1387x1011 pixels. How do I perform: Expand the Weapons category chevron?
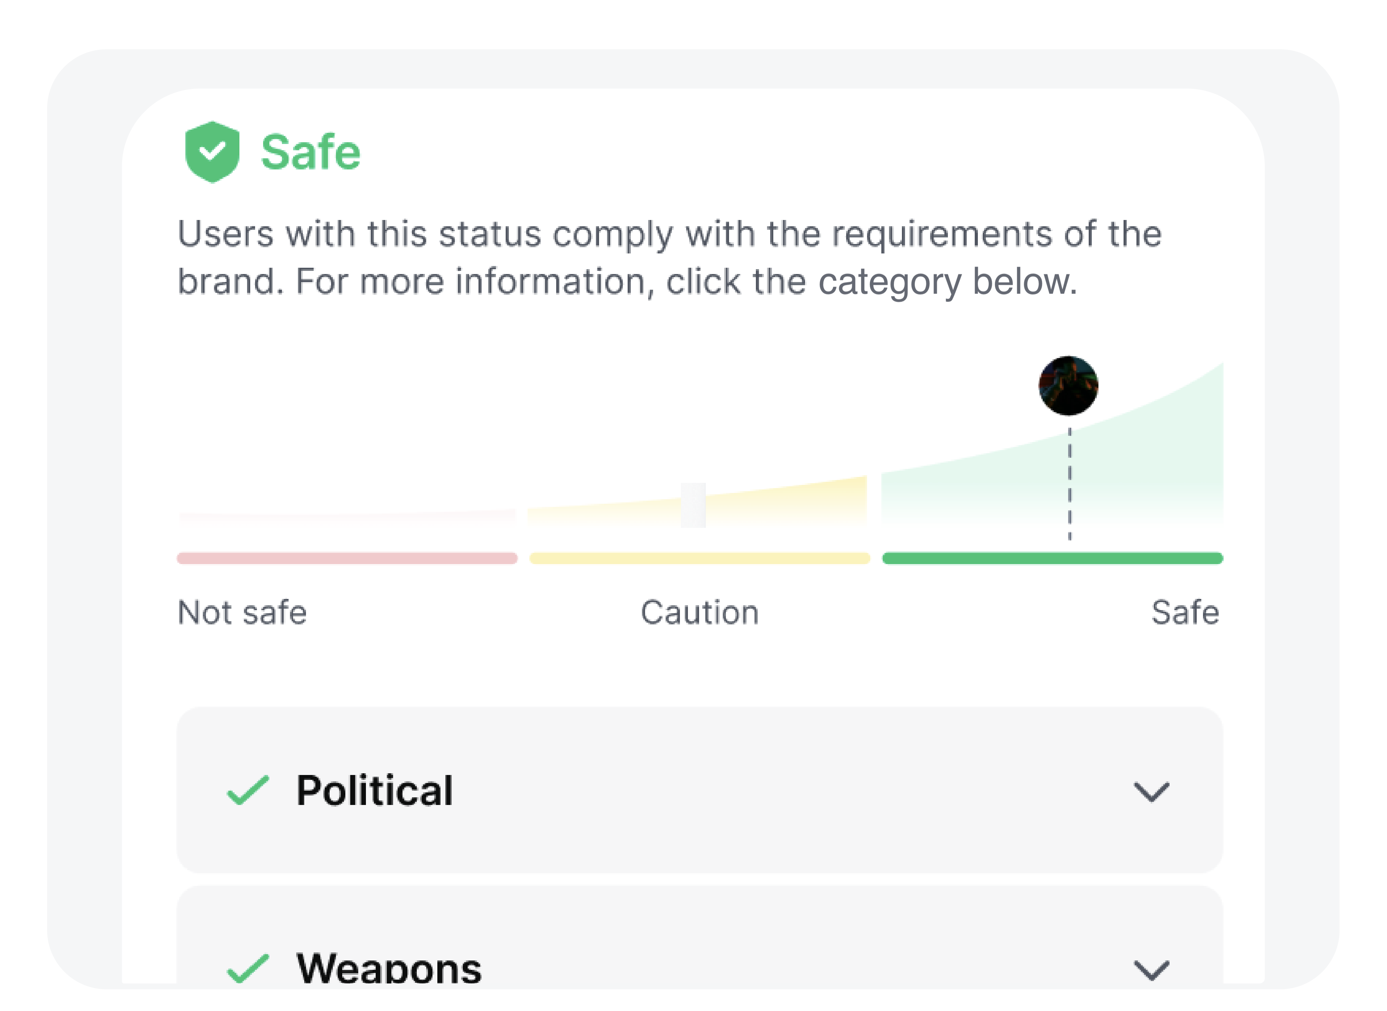(x=1151, y=970)
